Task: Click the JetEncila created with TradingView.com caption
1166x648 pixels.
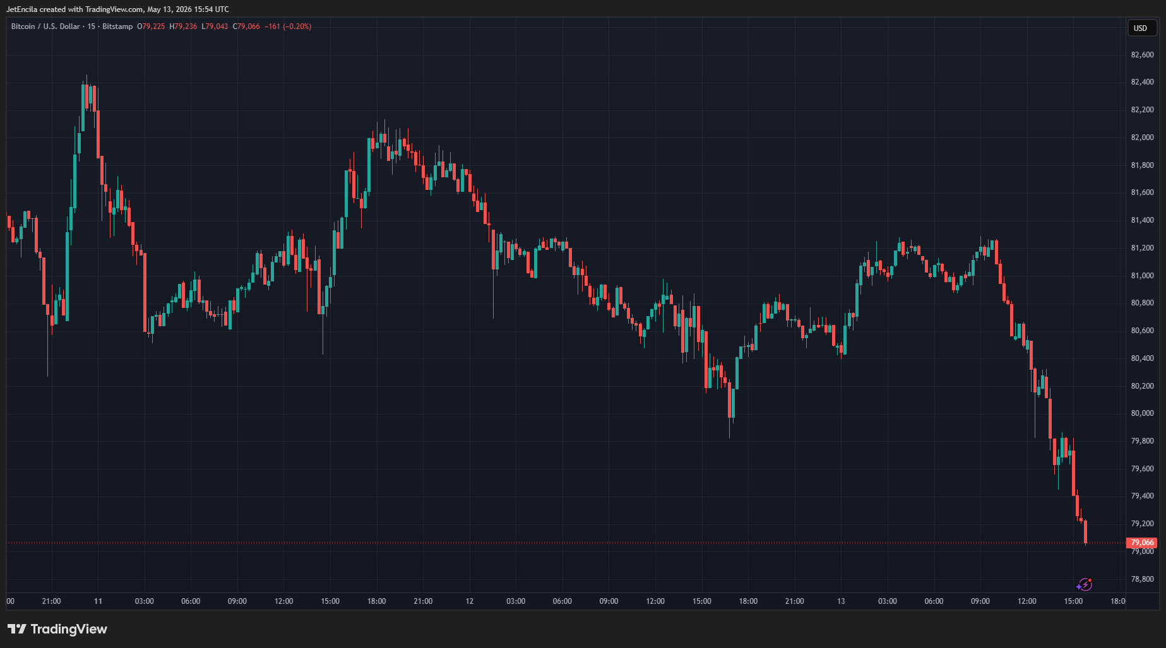Action: click(x=117, y=9)
